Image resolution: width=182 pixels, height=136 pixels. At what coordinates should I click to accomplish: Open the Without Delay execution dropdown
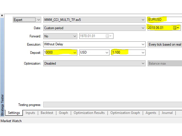pos(143,44)
